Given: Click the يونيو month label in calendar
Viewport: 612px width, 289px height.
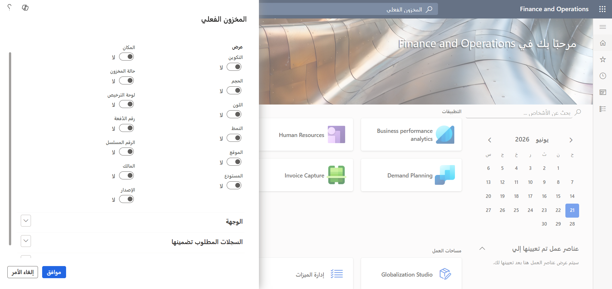Looking at the screenshot, I should [x=542, y=140].
